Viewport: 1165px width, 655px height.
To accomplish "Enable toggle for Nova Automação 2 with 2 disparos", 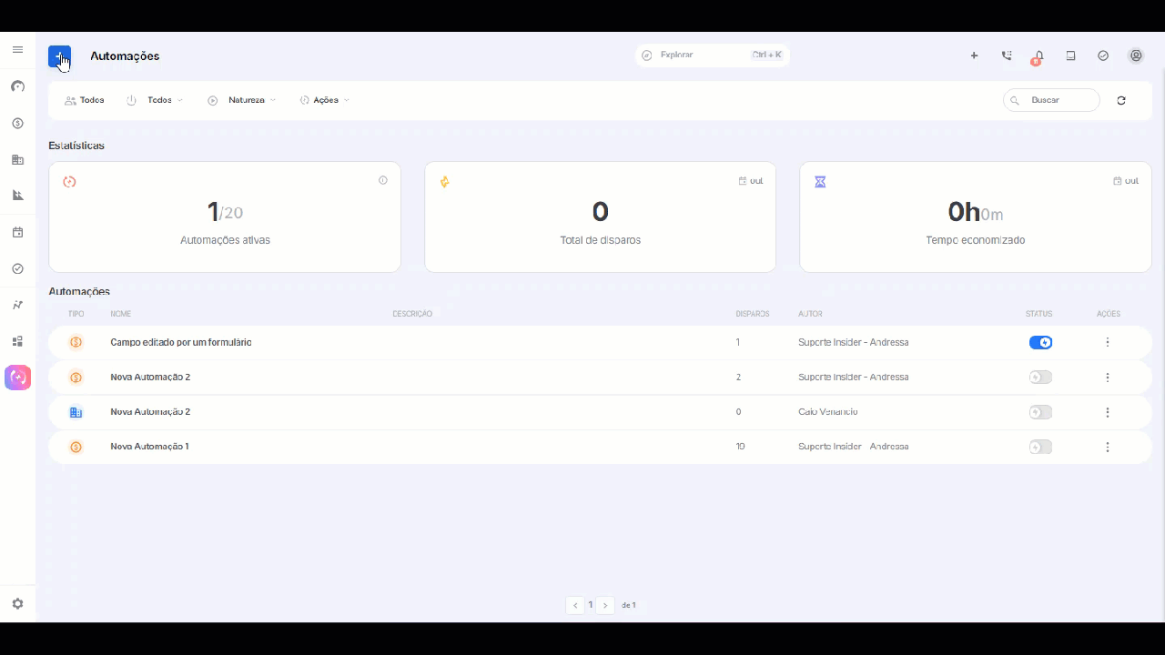I will click(1040, 378).
